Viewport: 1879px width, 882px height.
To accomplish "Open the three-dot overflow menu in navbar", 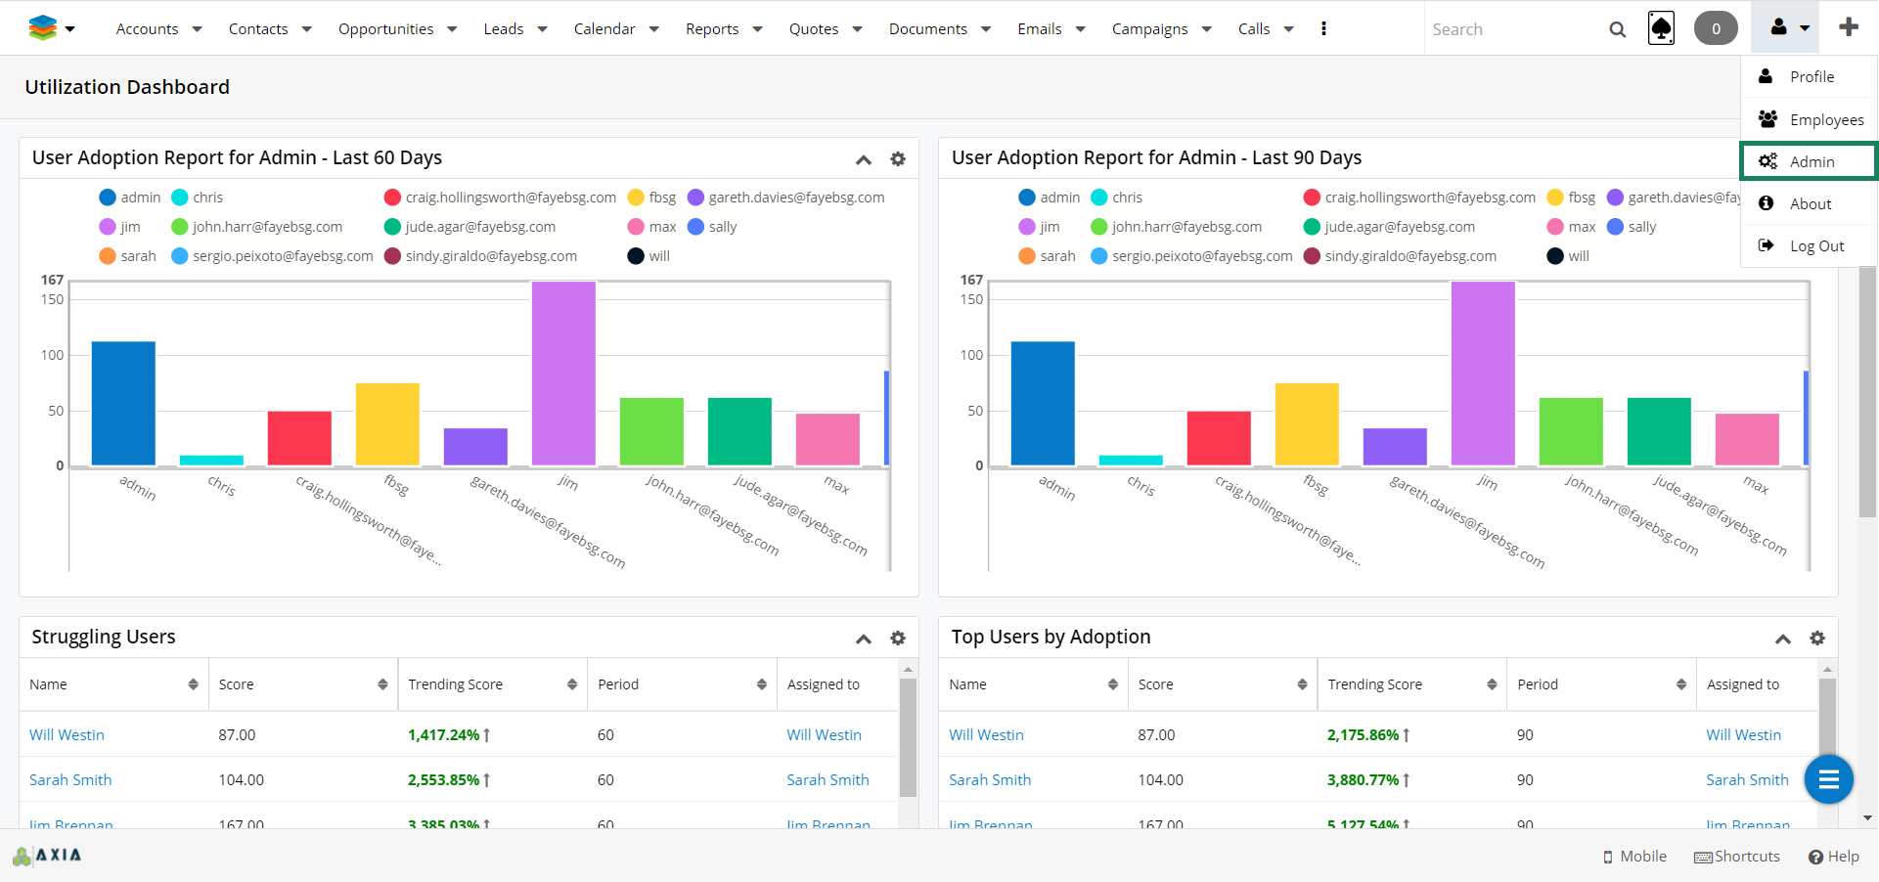I will pyautogui.click(x=1323, y=28).
